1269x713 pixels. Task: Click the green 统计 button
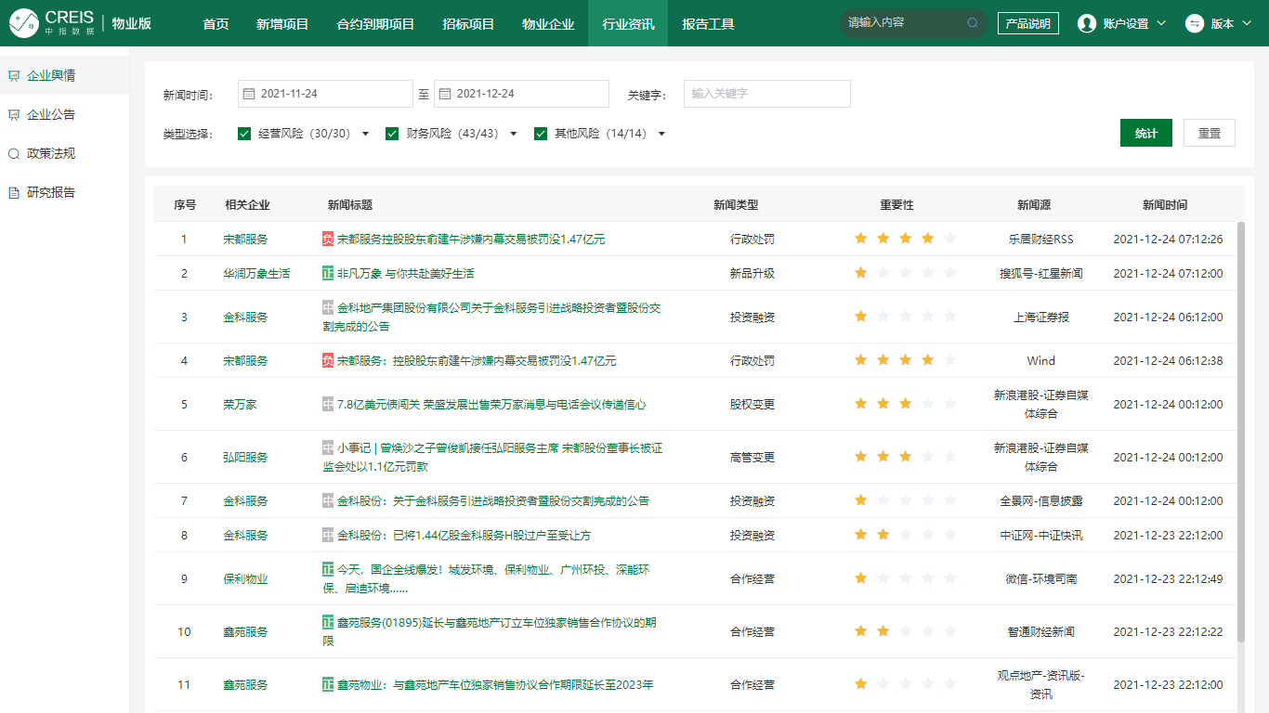coord(1145,134)
